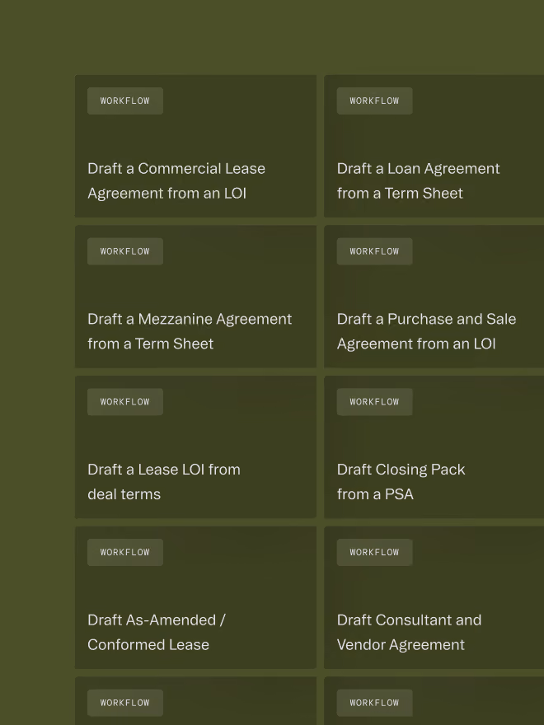Image resolution: width=544 pixels, height=725 pixels.
Task: Open Draft a Commercial Lease Agreement from an LOI card
Action: [195, 146]
